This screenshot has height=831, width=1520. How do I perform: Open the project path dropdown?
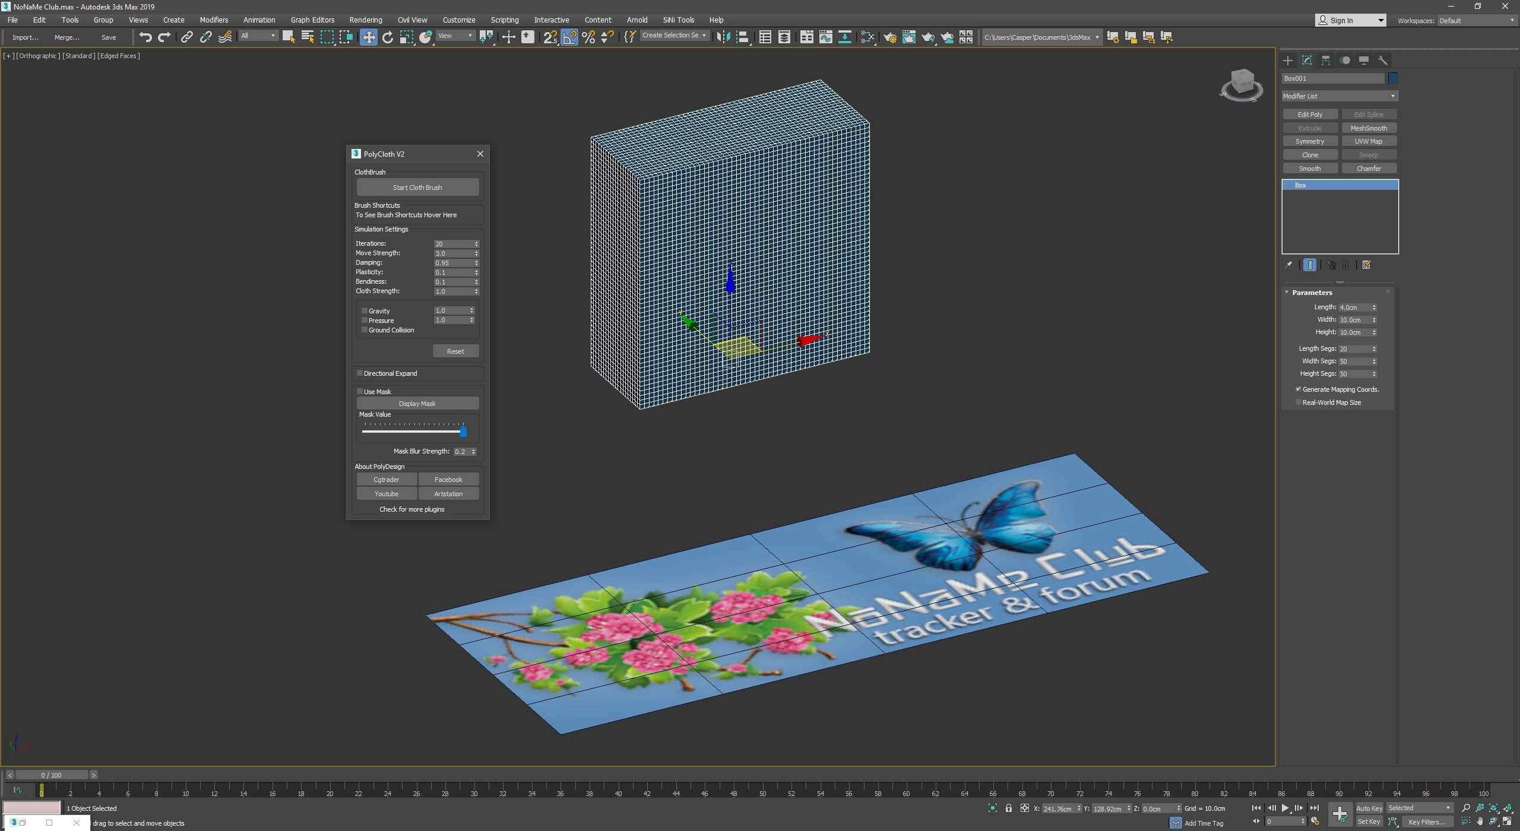click(x=1041, y=37)
